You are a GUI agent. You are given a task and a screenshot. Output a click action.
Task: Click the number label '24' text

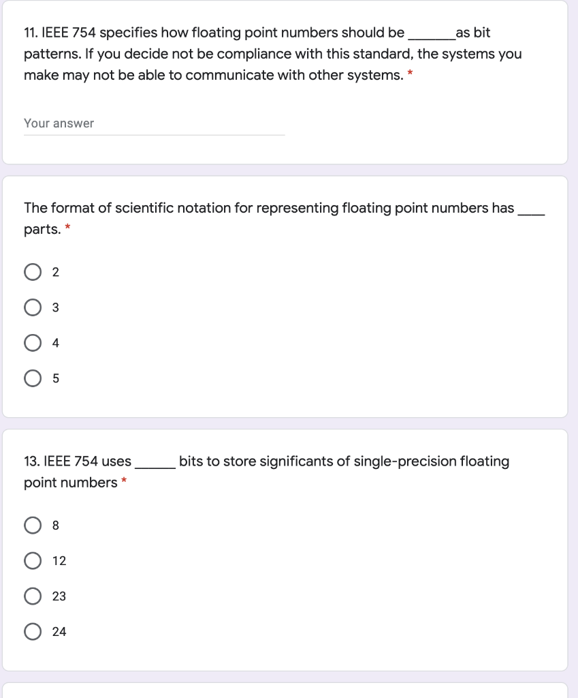tap(59, 632)
